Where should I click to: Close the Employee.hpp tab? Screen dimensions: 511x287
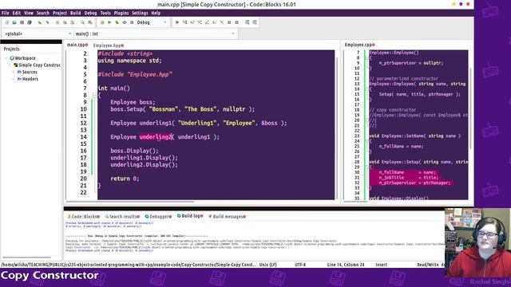coord(122,45)
